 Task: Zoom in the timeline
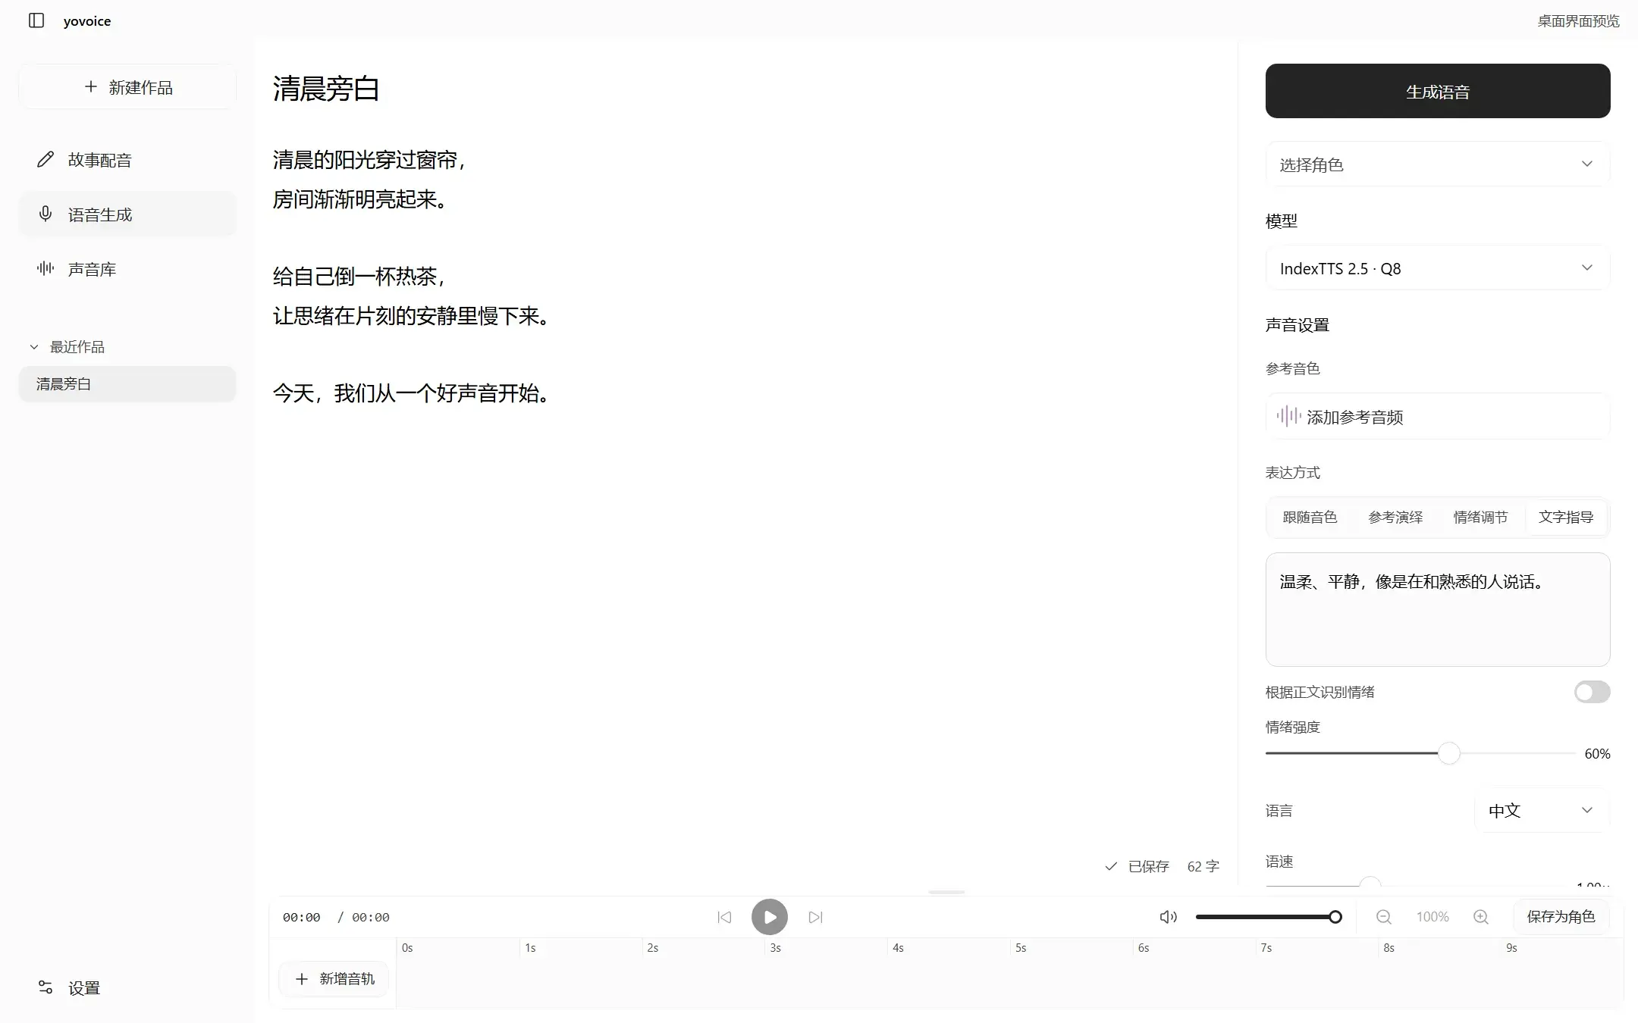pos(1481,917)
